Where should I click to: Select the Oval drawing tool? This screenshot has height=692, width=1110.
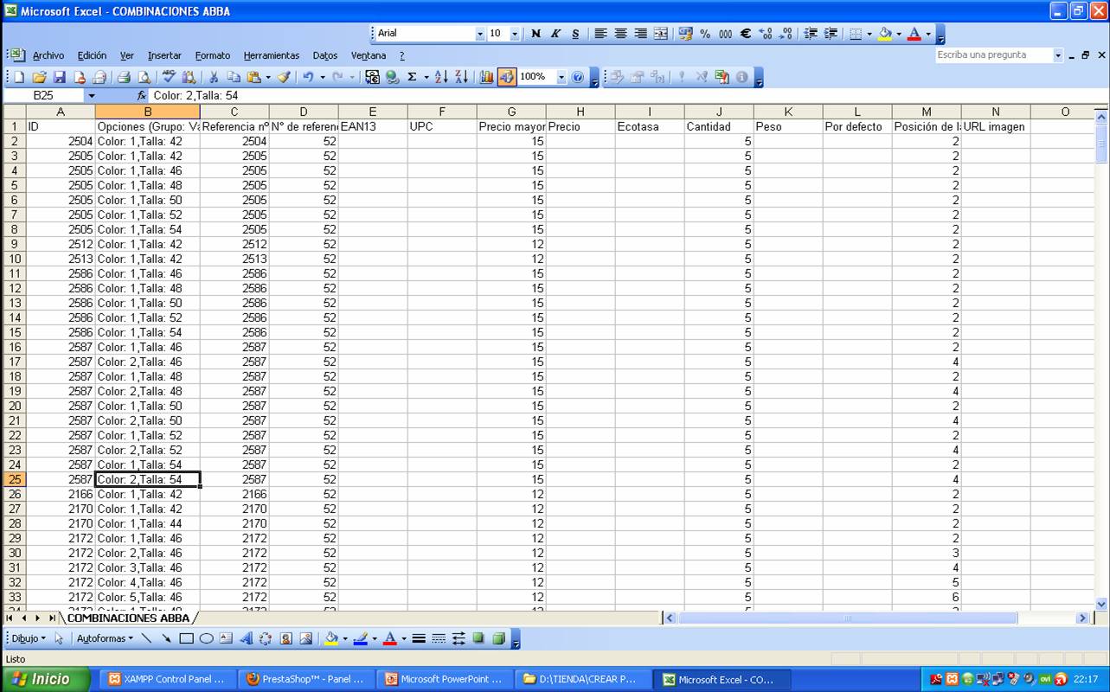[x=206, y=638]
